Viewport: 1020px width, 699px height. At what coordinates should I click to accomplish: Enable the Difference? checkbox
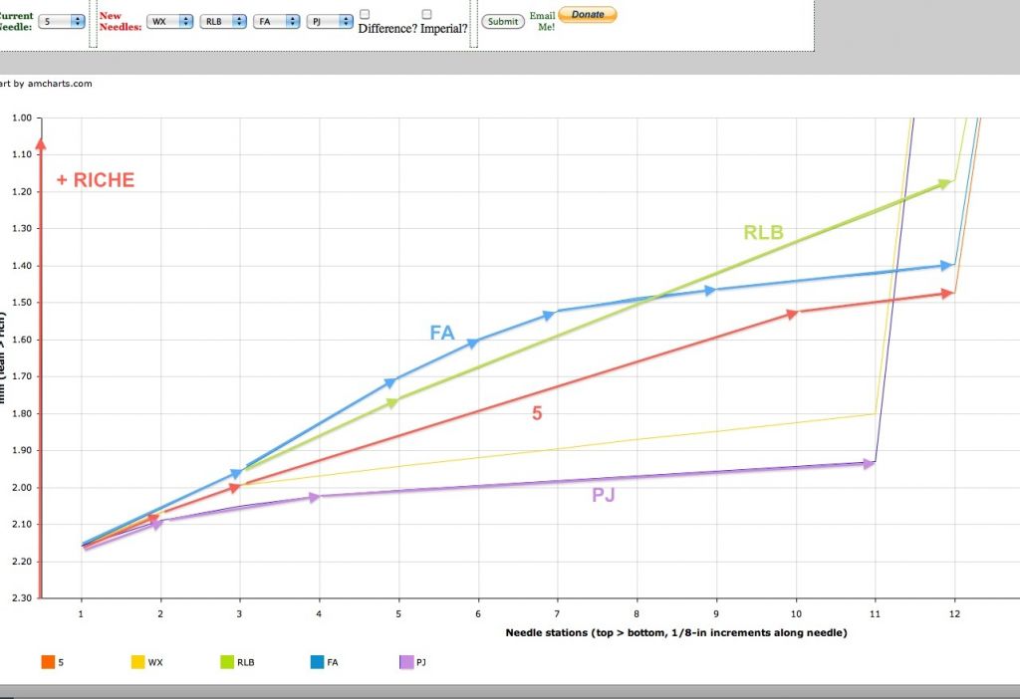pos(365,14)
